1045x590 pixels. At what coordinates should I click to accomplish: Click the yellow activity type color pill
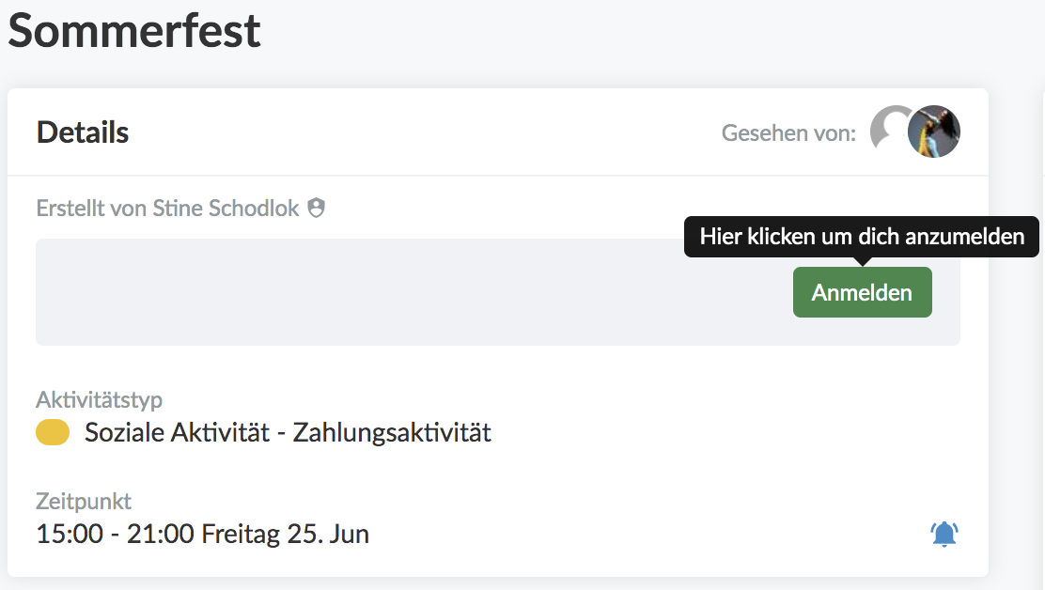(53, 432)
